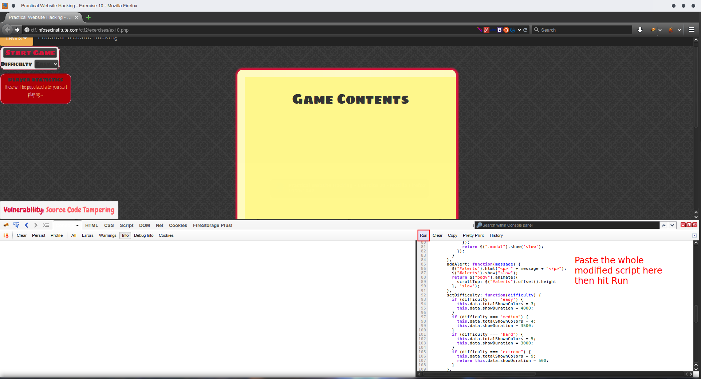This screenshot has width=701, height=379.
Task: Click the Firebug bug icon in devtools toolbar
Action: (x=6, y=225)
